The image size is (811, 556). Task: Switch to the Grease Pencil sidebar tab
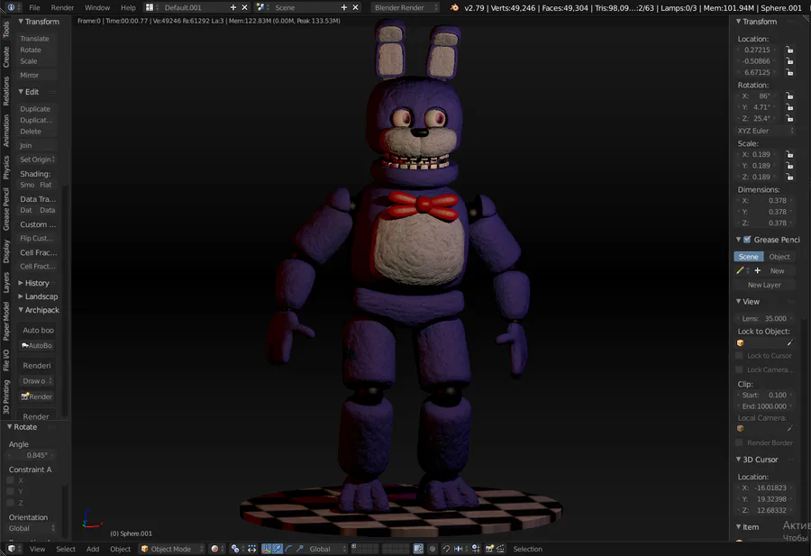click(5, 209)
